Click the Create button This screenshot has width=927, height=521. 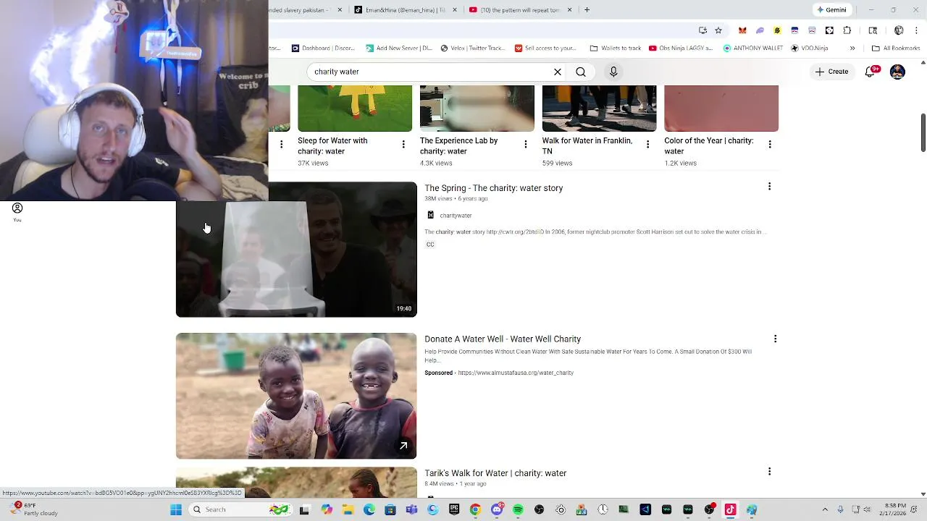click(831, 72)
